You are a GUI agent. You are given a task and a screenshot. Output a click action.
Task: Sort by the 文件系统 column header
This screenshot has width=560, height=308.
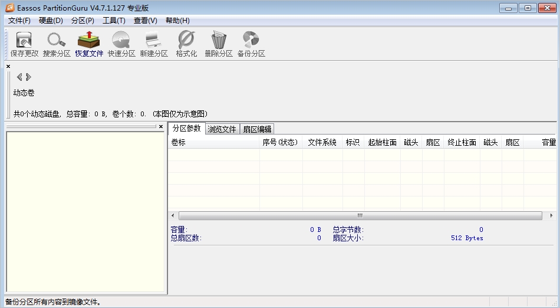[x=322, y=142]
